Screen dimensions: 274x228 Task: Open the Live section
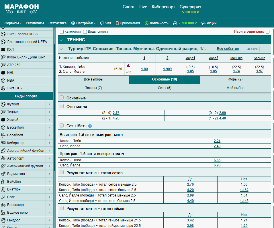[x=143, y=7]
